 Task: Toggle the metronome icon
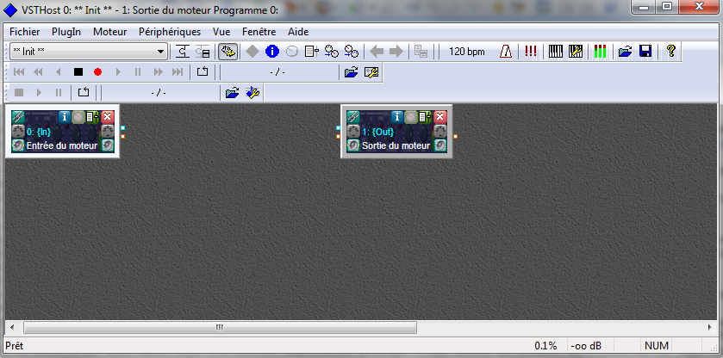(x=506, y=52)
